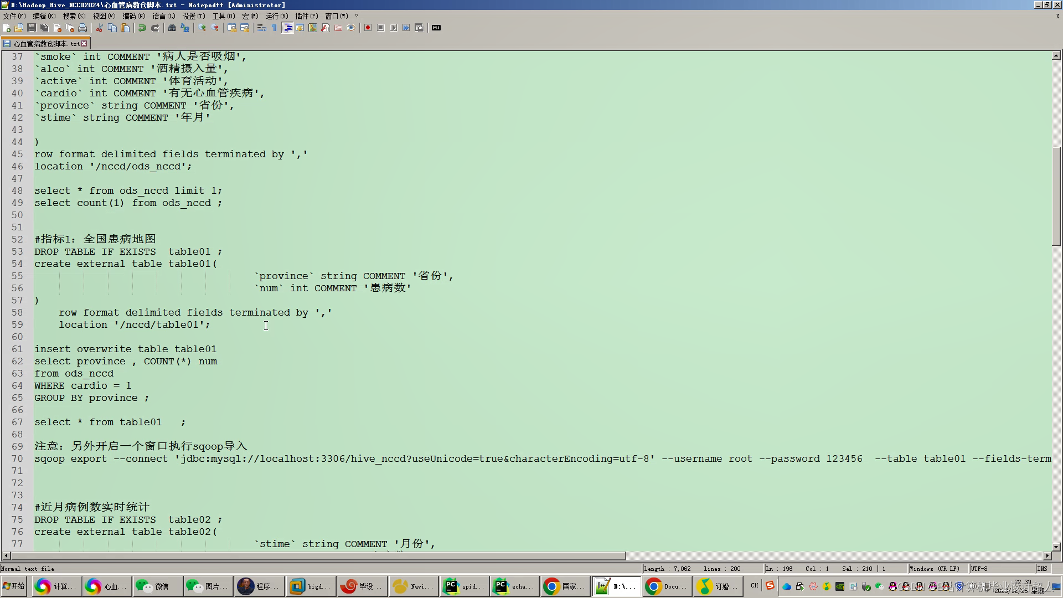Open the 文件(F) menu
1063x598 pixels.
tap(14, 16)
